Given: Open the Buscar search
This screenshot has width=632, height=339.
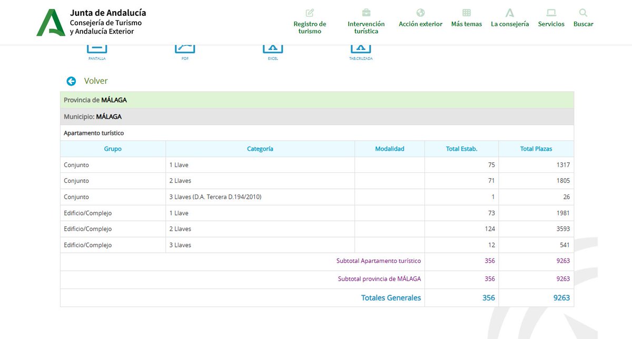Looking at the screenshot, I should coord(583,18).
